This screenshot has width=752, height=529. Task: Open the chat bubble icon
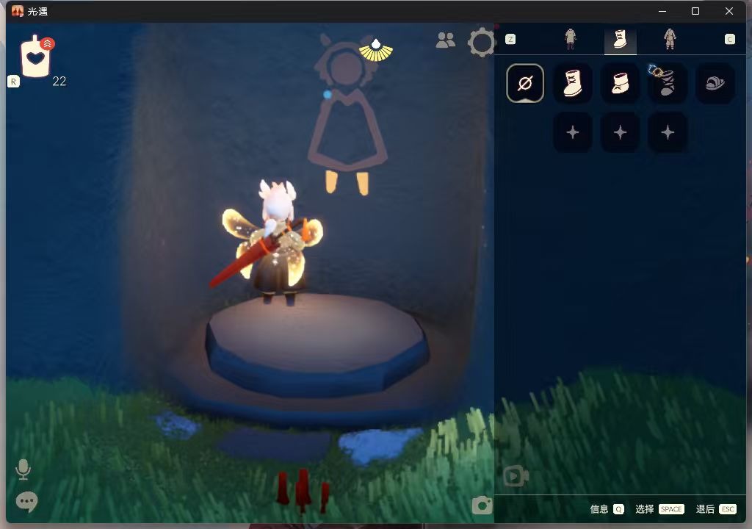click(26, 502)
